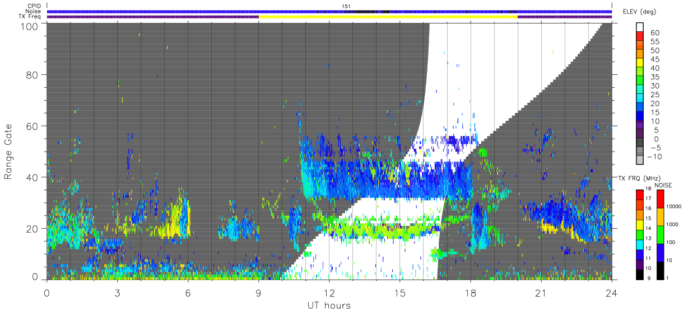Click TX FRQ colorbar value 17

[x=648, y=198]
